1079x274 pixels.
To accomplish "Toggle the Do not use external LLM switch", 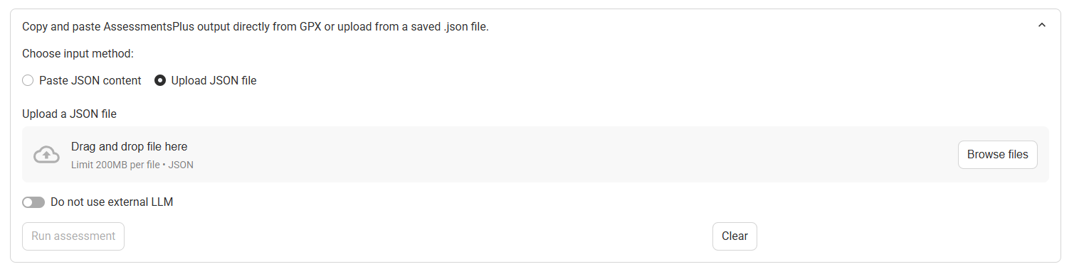I will pyautogui.click(x=33, y=202).
